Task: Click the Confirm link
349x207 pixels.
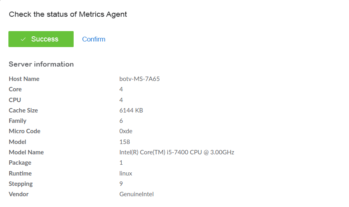Action: (x=94, y=39)
